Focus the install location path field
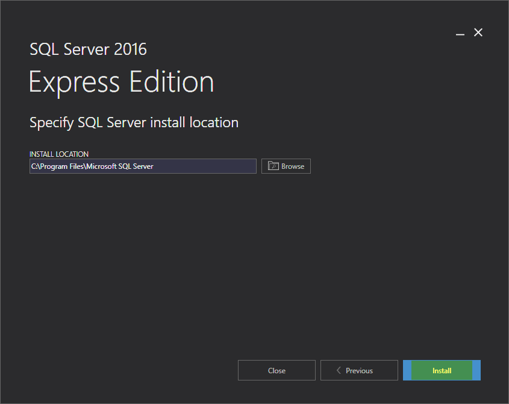This screenshot has width=509, height=404. pyautogui.click(x=143, y=166)
